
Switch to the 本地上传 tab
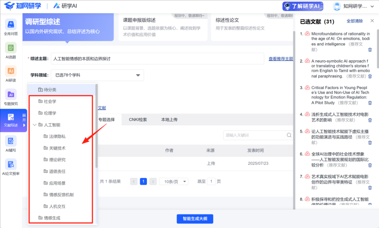(x=169, y=120)
